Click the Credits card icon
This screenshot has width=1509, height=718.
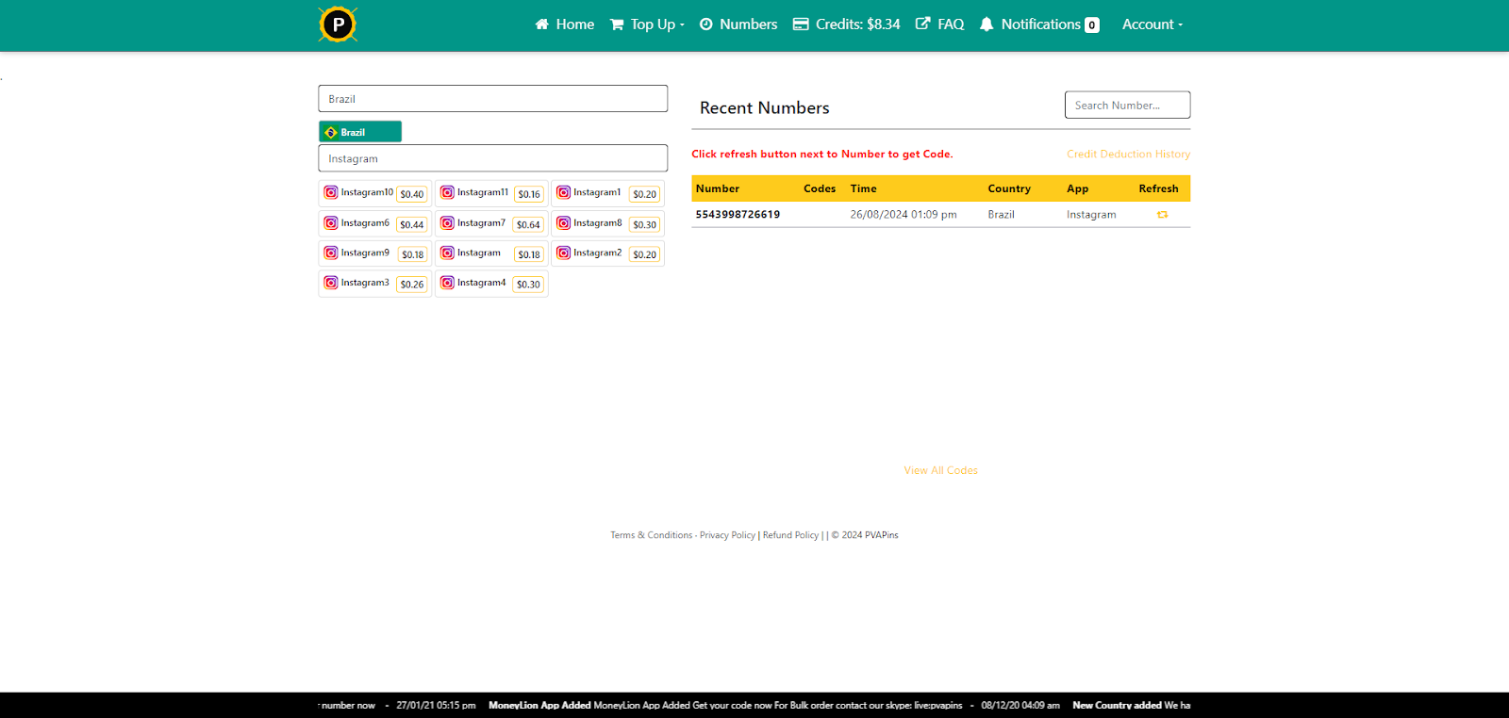coord(801,24)
